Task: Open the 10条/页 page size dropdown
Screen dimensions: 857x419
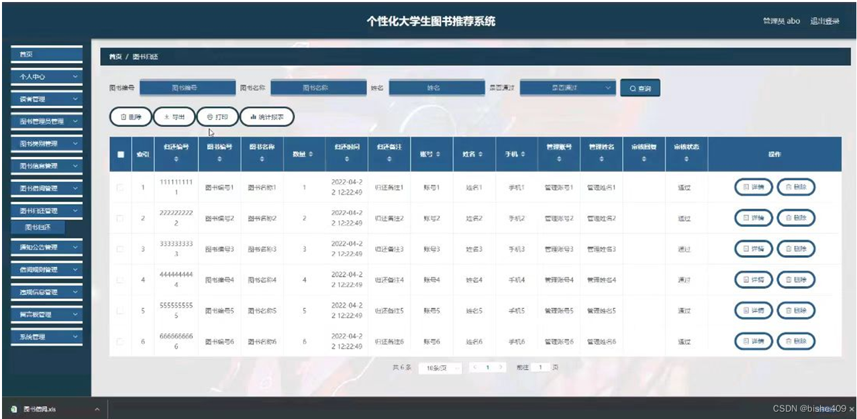Action: click(x=438, y=367)
